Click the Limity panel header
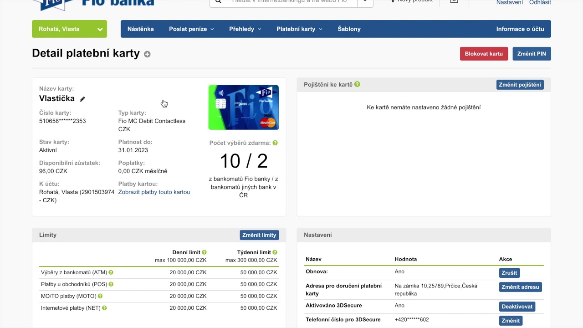Image resolution: width=583 pixels, height=328 pixels. (x=159, y=235)
